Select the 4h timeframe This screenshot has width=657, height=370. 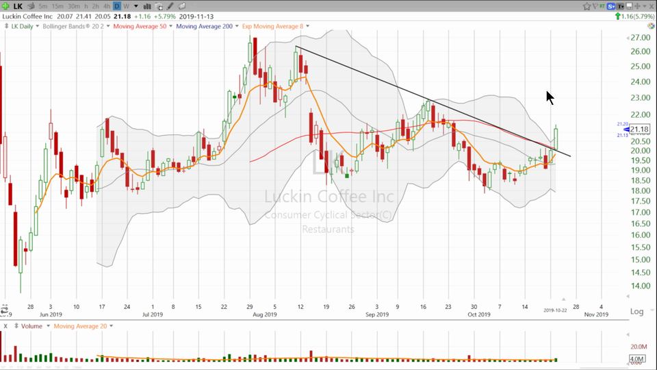point(107,6)
